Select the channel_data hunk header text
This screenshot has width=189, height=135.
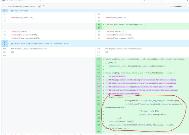click(x=40, y=43)
